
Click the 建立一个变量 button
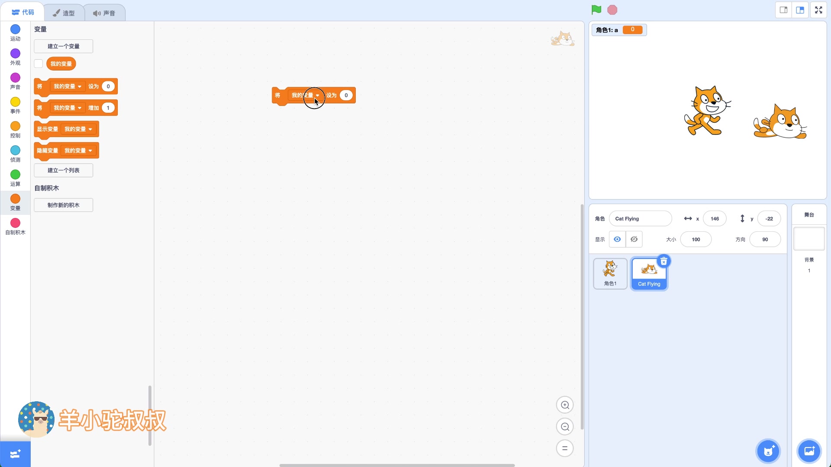63,46
